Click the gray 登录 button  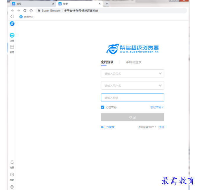pos(132,117)
